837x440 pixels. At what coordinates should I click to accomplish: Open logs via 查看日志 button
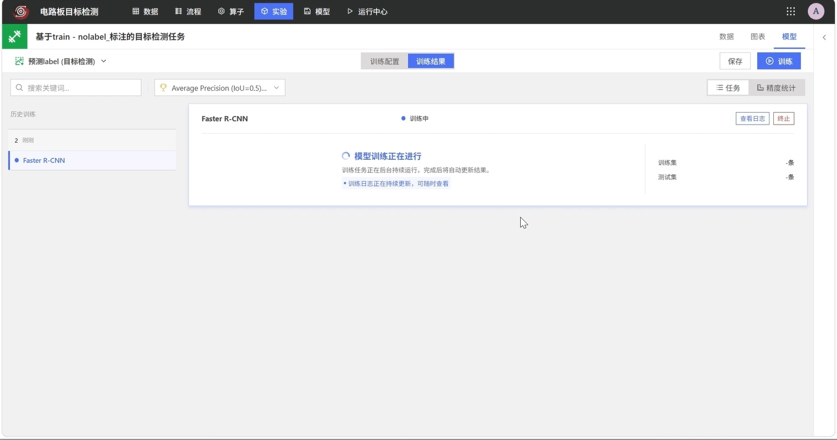tap(752, 118)
